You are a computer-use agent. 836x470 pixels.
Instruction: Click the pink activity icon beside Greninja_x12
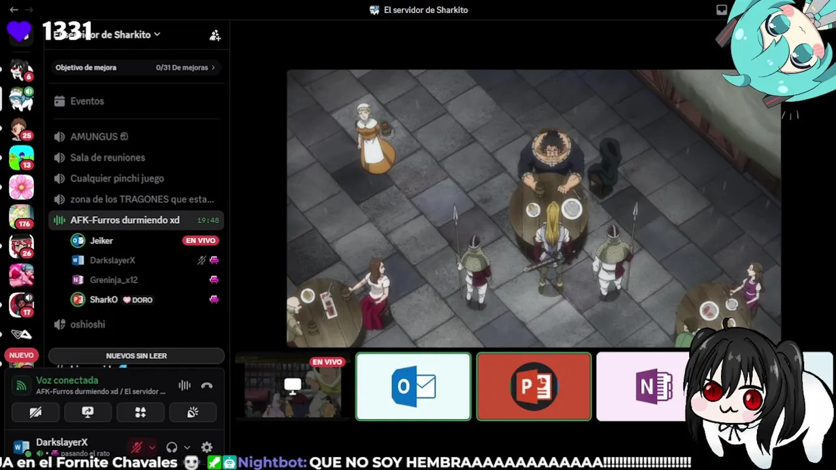point(214,280)
